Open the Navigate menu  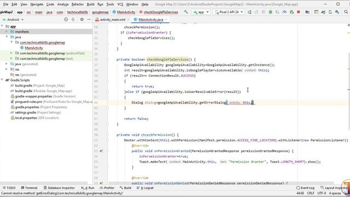[37, 4]
